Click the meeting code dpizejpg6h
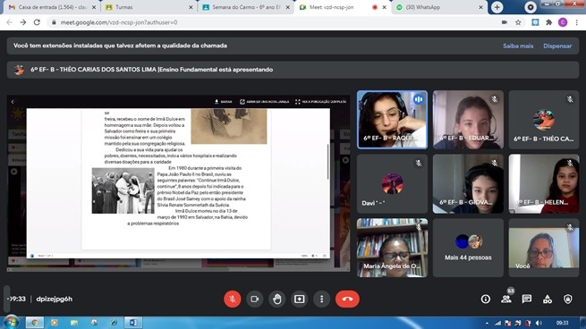 (x=55, y=299)
